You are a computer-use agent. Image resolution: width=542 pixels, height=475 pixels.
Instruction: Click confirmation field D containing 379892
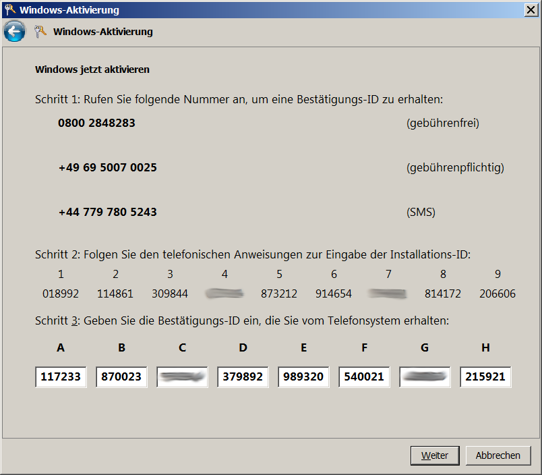pyautogui.click(x=243, y=377)
